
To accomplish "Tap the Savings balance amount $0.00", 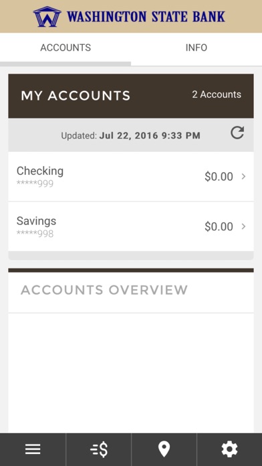I will (x=219, y=226).
